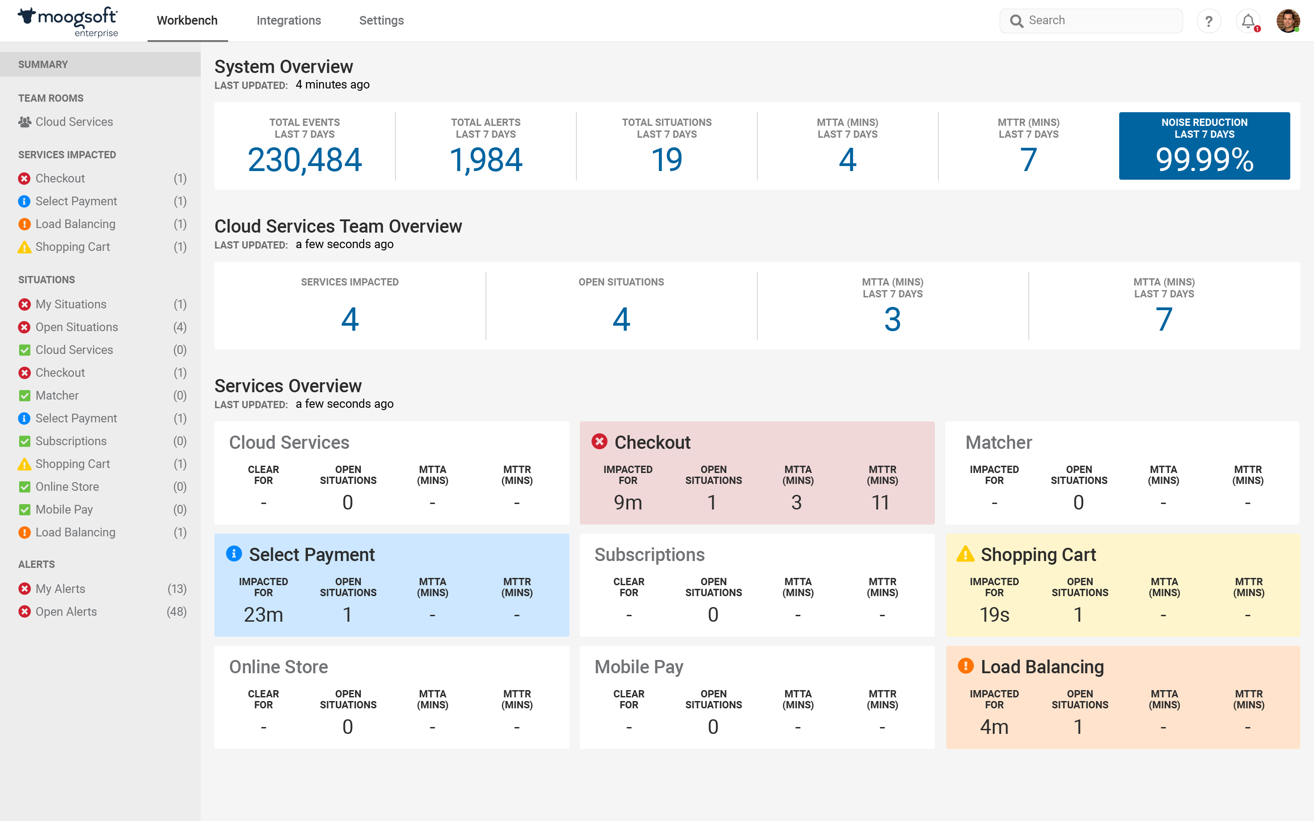The height and width of the screenshot is (821, 1314).
Task: Click the Moogsoft enterprise logo
Action: (68, 22)
